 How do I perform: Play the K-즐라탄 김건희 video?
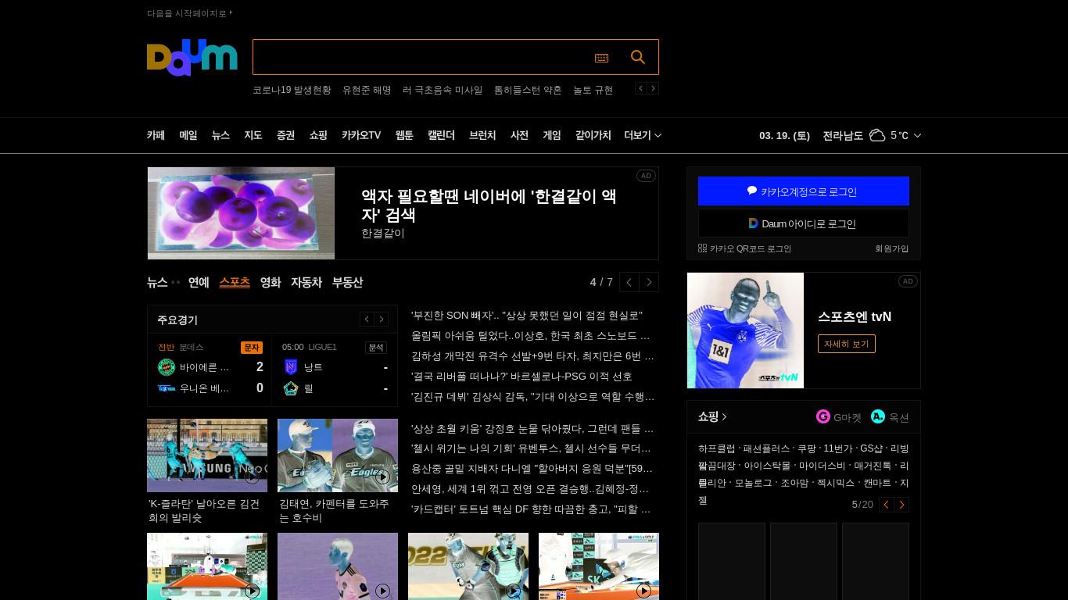252,477
